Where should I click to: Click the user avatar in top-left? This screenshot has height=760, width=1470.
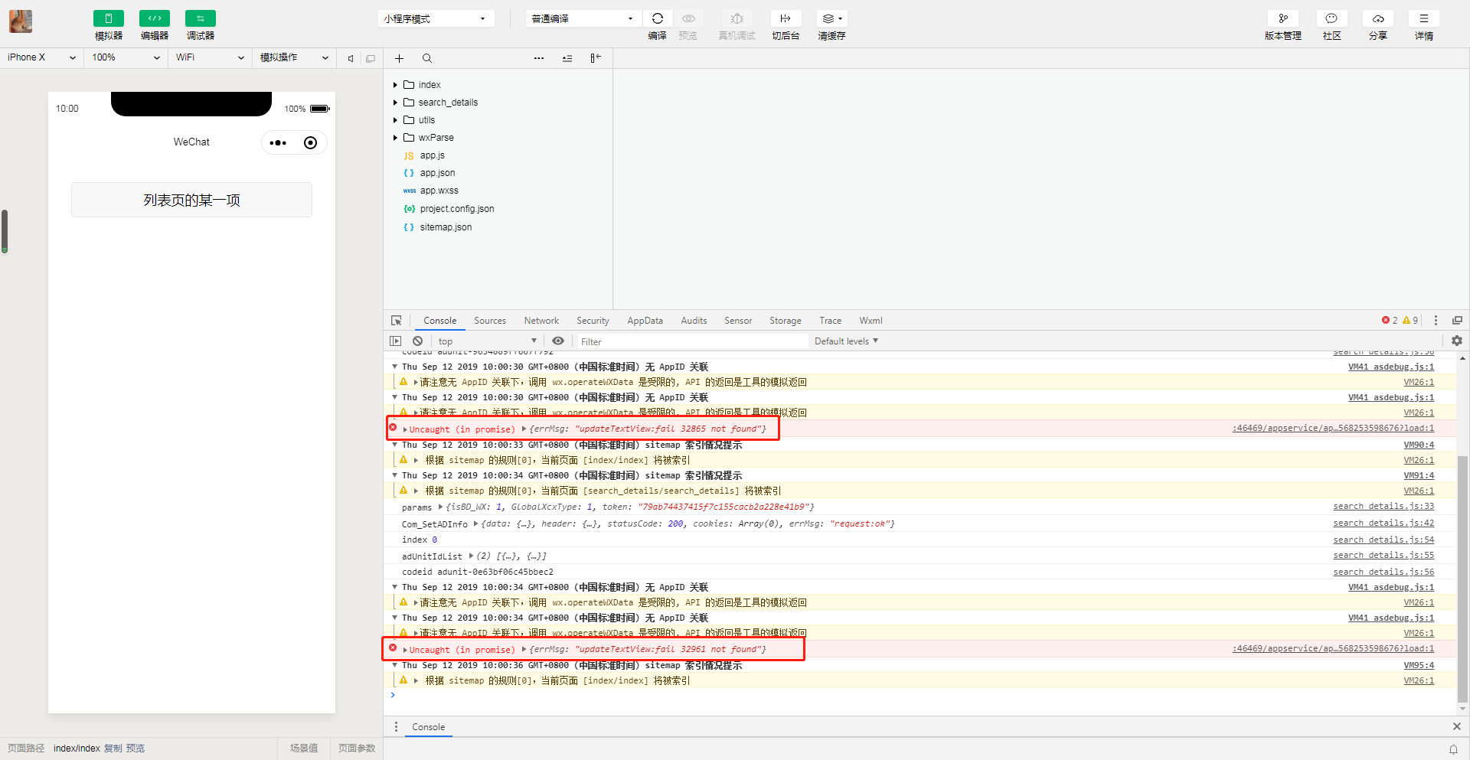click(21, 21)
